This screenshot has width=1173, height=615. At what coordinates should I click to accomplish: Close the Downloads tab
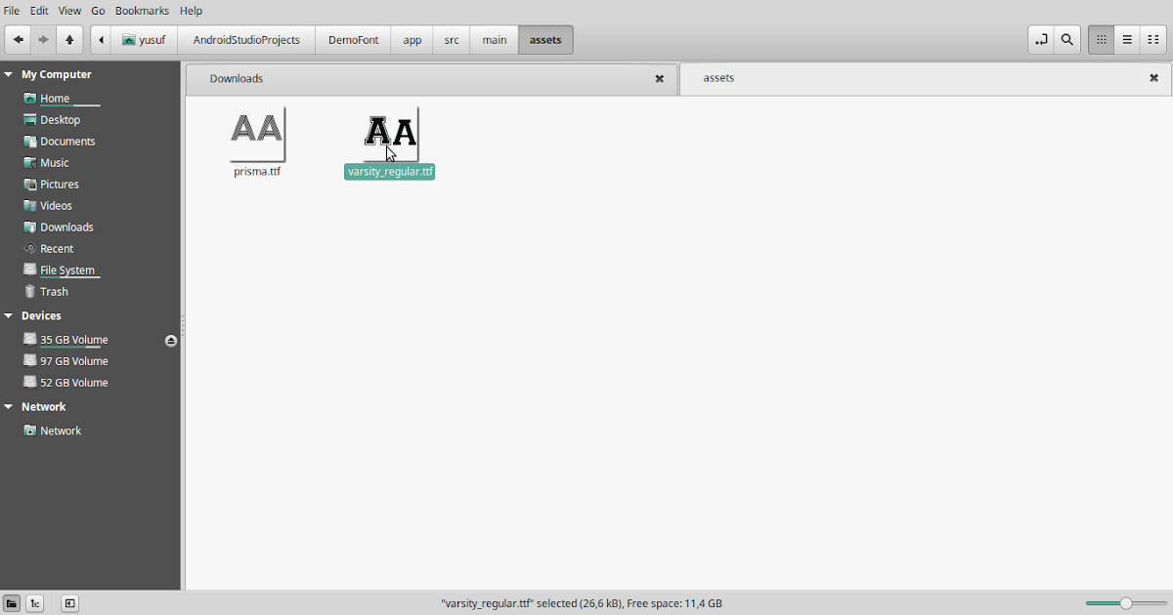pyautogui.click(x=660, y=79)
